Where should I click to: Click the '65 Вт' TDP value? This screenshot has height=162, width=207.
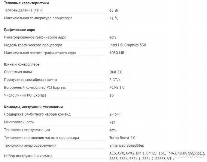114,10
